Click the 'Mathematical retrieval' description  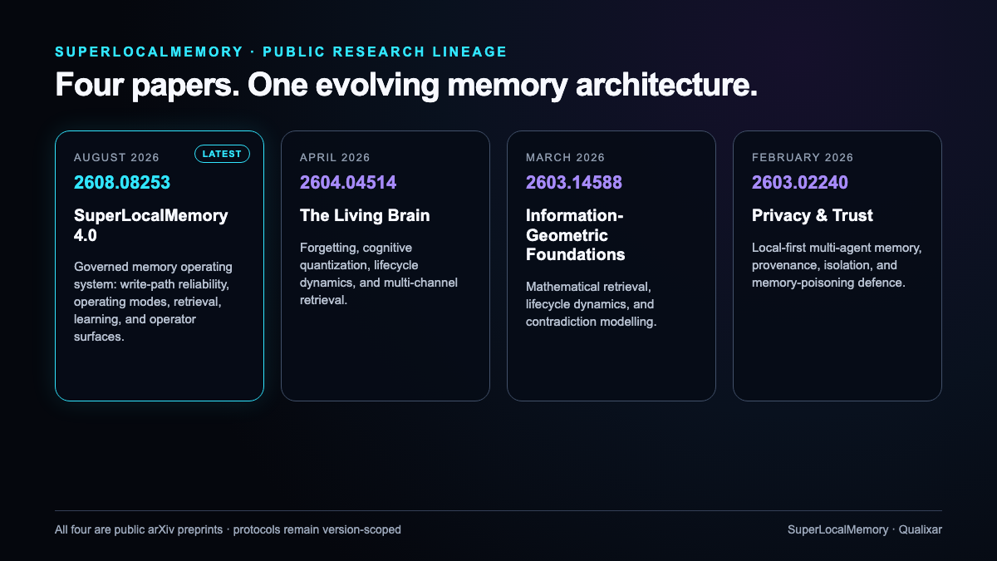(x=592, y=303)
